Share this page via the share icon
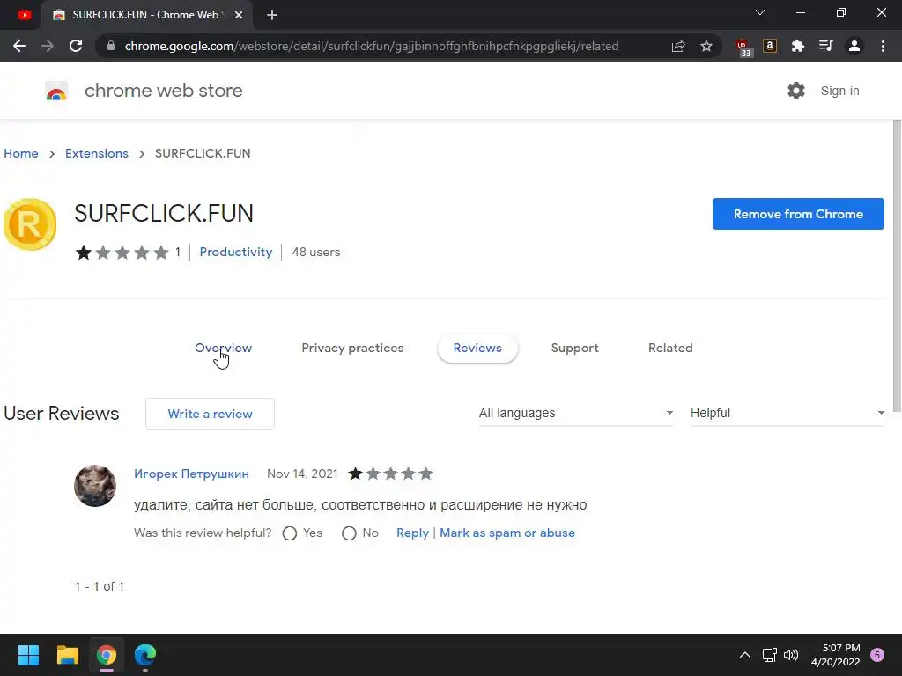 678,46
